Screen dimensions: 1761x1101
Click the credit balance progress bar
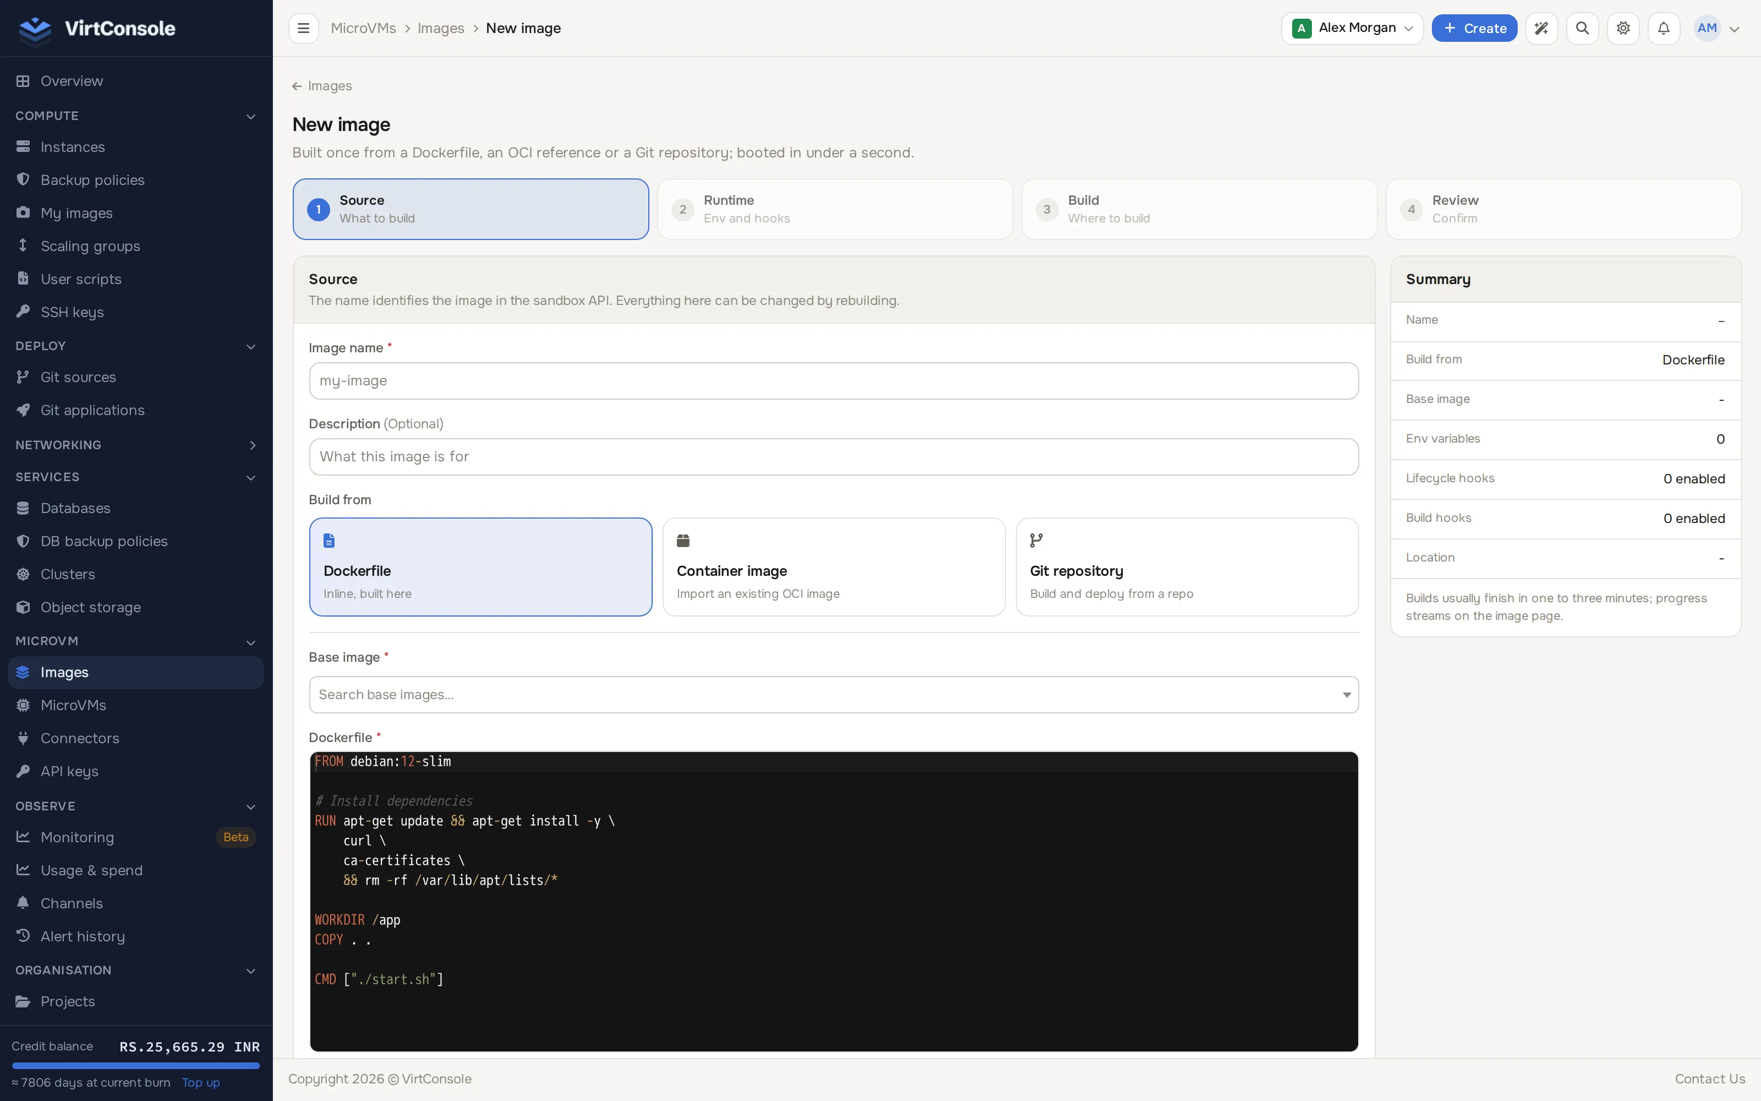pyautogui.click(x=135, y=1065)
